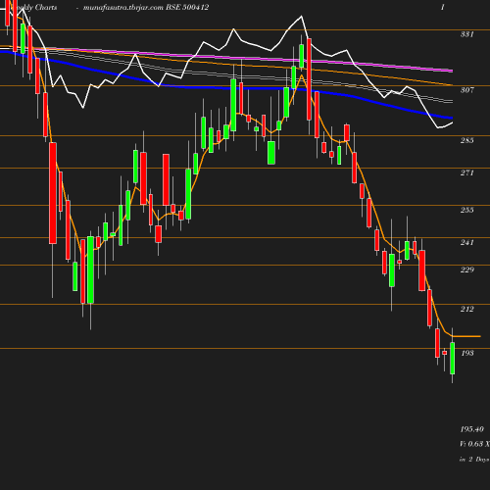The width and height of the screenshot is (490, 490).
Task: Click the 195.40 current price value
Action: click(471, 429)
